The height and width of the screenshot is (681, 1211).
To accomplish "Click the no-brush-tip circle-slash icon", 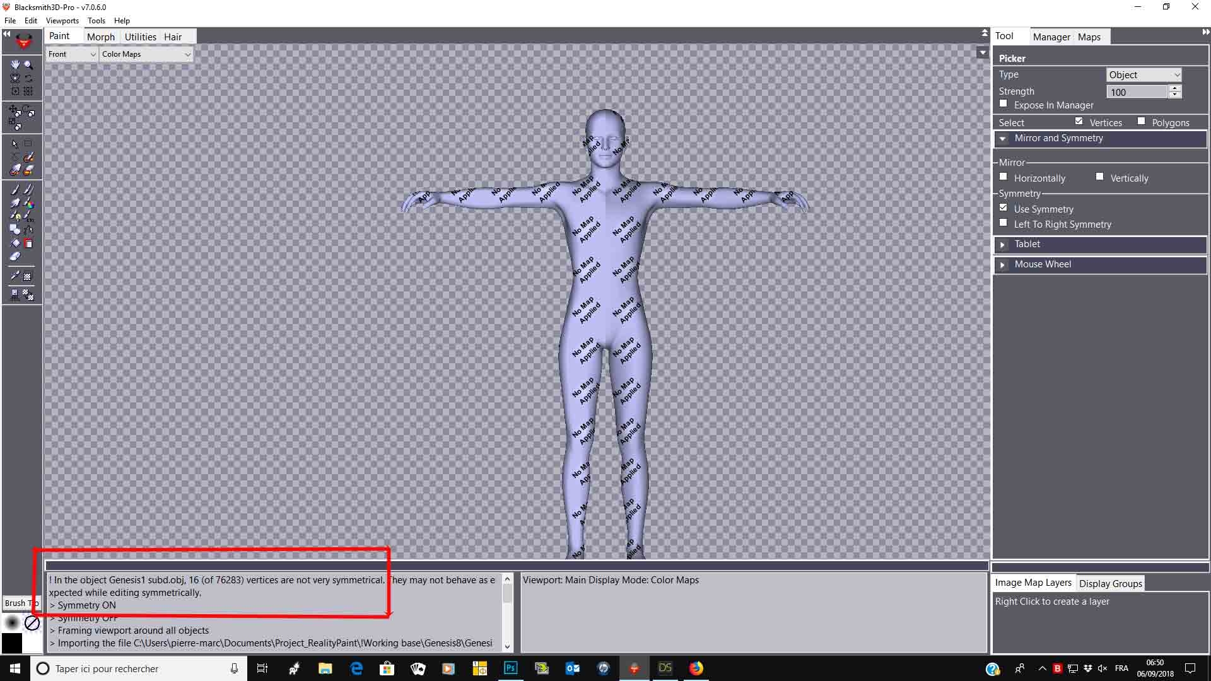I will pyautogui.click(x=32, y=623).
